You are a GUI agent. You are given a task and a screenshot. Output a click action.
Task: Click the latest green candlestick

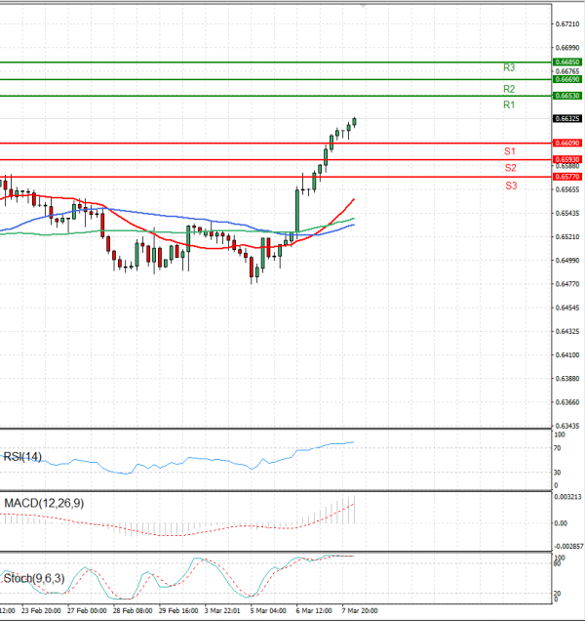(x=354, y=122)
